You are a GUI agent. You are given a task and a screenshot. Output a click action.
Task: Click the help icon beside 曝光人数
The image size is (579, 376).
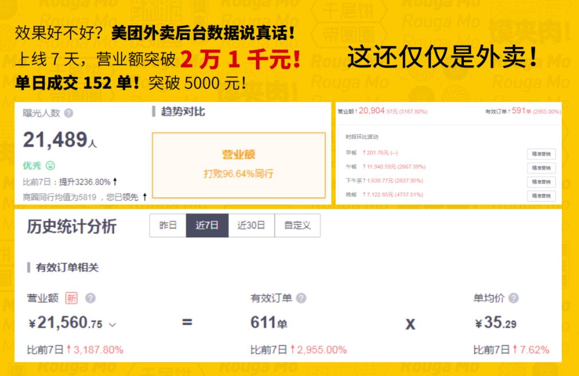(69, 113)
